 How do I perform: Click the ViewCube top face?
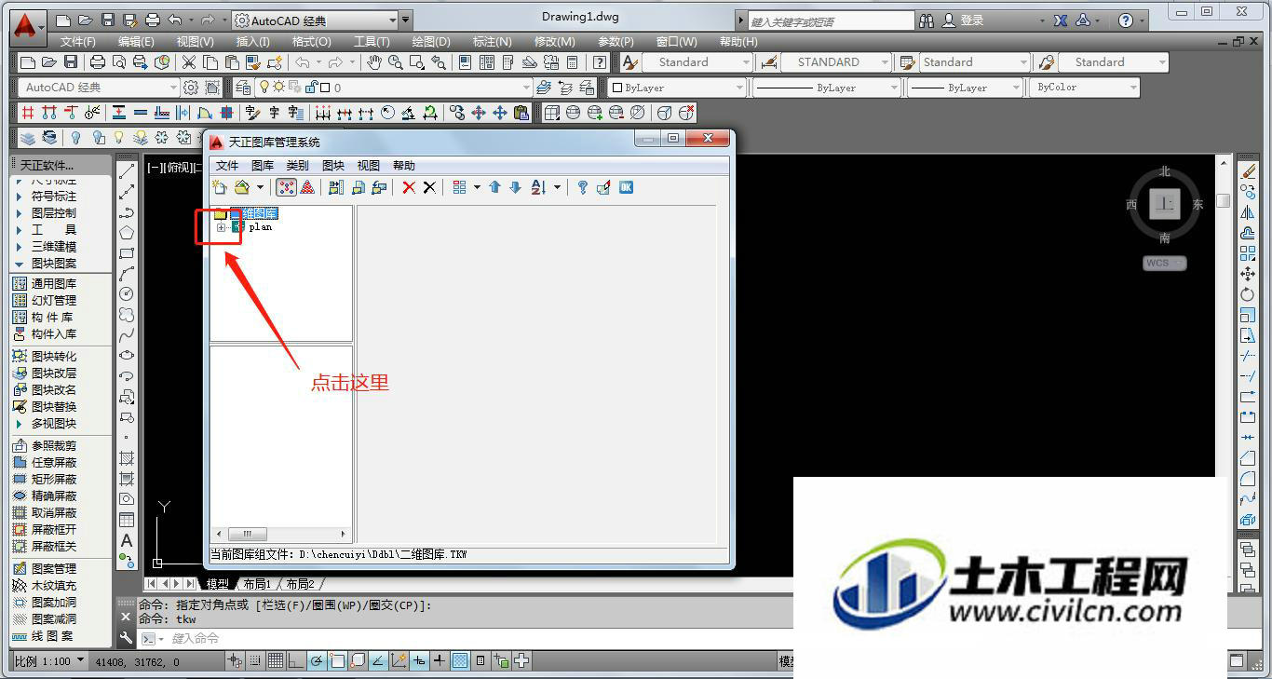tap(1164, 203)
